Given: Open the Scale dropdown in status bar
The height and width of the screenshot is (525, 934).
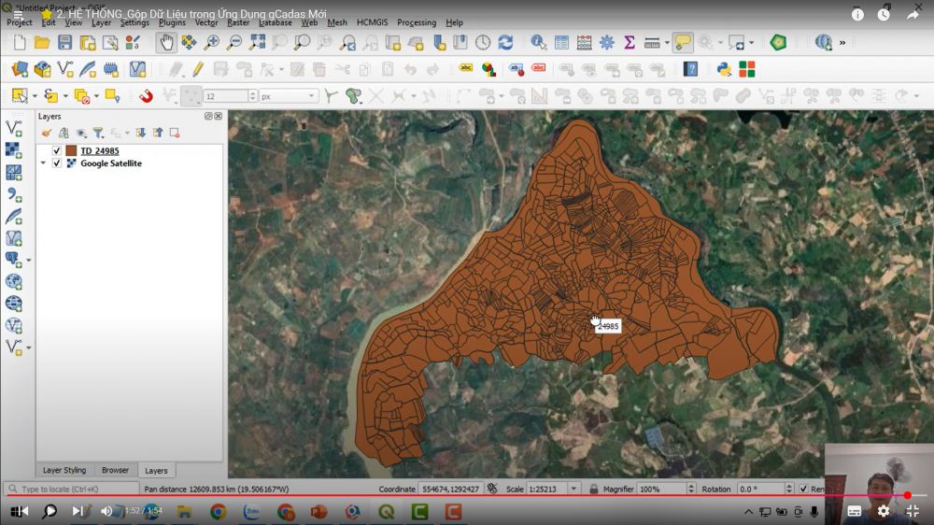Looking at the screenshot, I should (x=573, y=489).
